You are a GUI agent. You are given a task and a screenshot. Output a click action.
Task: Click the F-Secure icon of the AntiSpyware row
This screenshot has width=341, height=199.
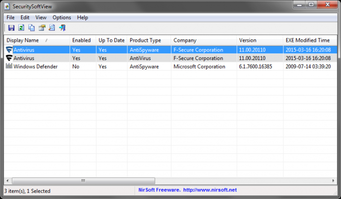coord(9,50)
